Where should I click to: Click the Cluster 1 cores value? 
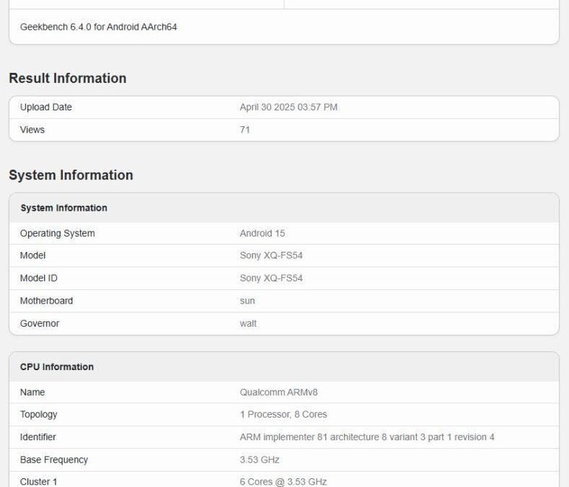tap(283, 481)
